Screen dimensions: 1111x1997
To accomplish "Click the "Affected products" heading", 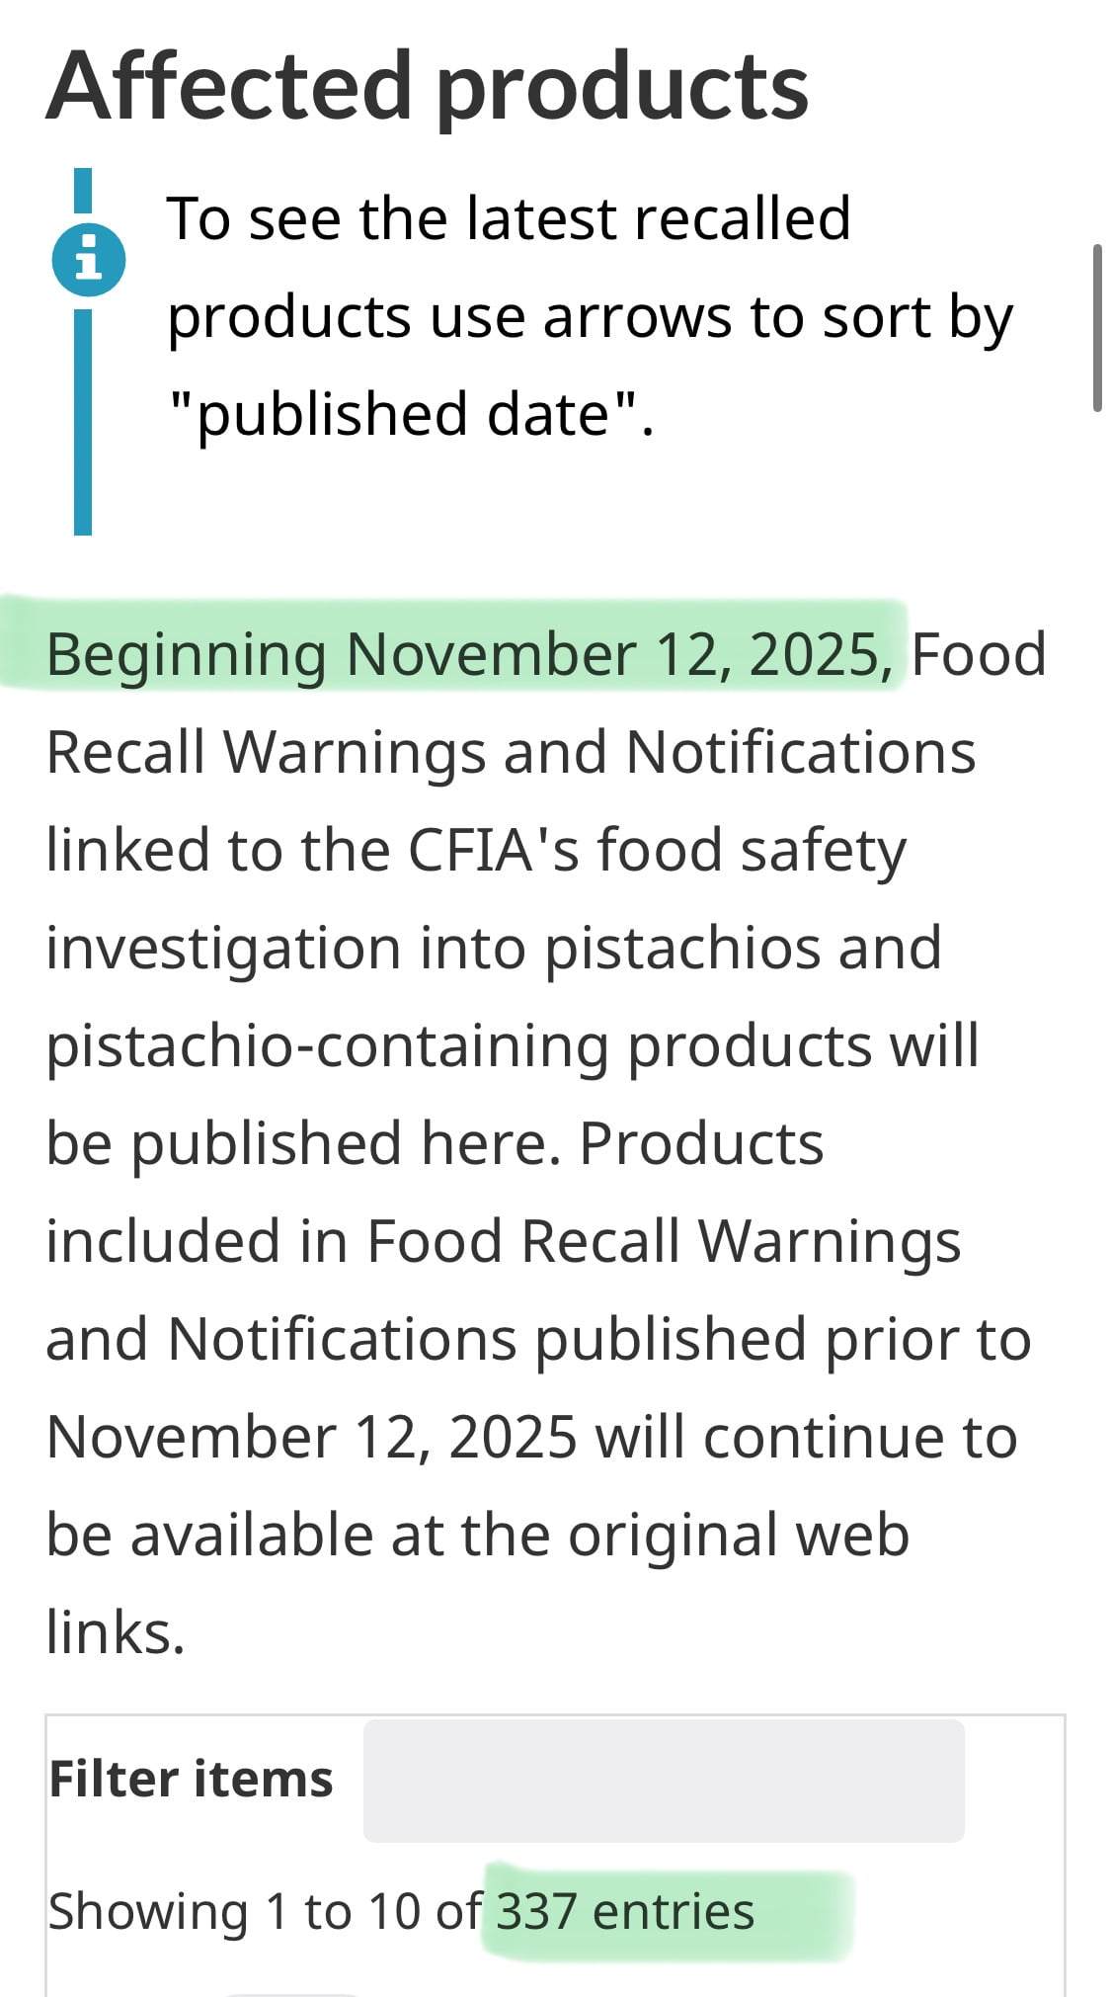I will 428,87.
